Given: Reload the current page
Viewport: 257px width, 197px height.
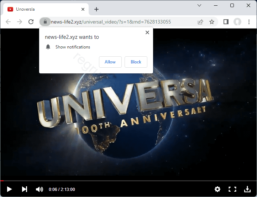Looking at the screenshot, I should [31, 22].
